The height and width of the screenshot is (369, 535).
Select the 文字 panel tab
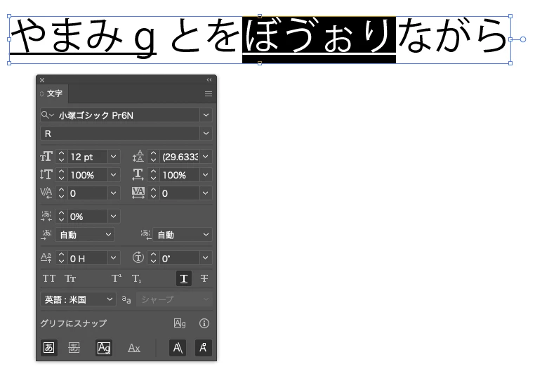[x=52, y=93]
